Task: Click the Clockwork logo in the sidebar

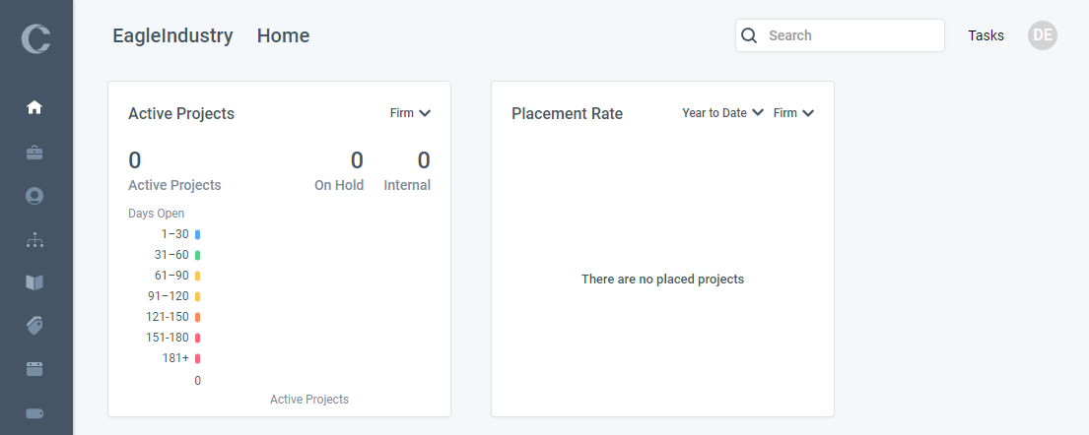Action: coord(36,38)
